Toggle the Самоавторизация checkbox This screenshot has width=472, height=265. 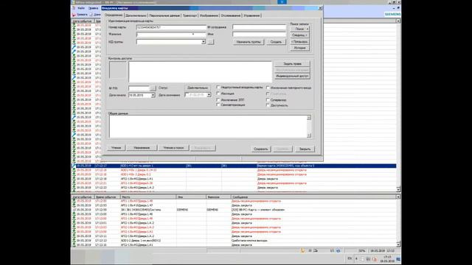218,105
